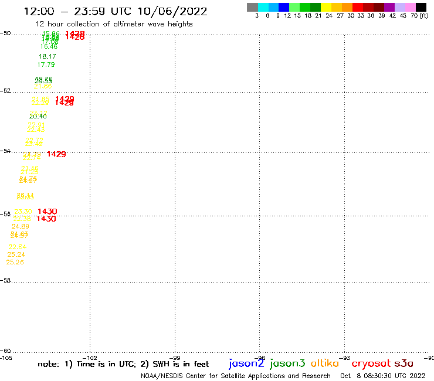Viewport: 434px width, 381px height.
Task: Click the -58 latitude axis label
Action: 5,281
